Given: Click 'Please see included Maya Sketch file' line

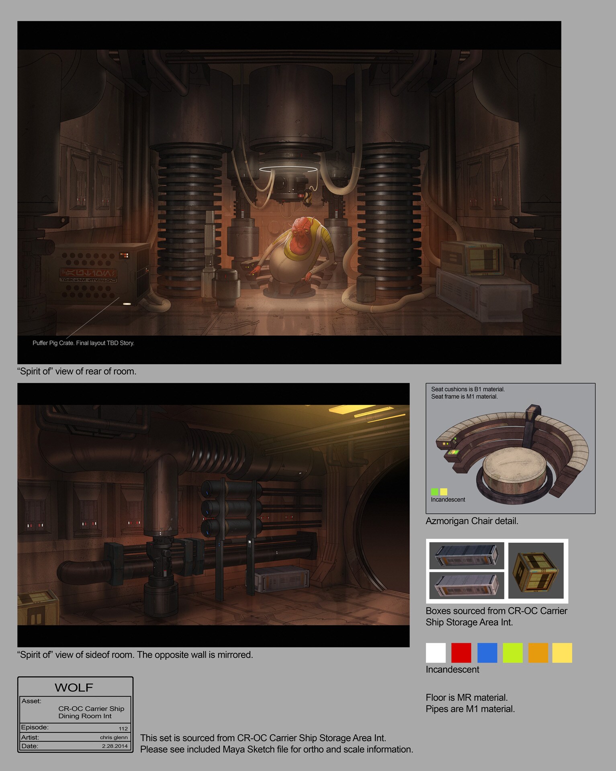Looking at the screenshot, I should [276, 749].
